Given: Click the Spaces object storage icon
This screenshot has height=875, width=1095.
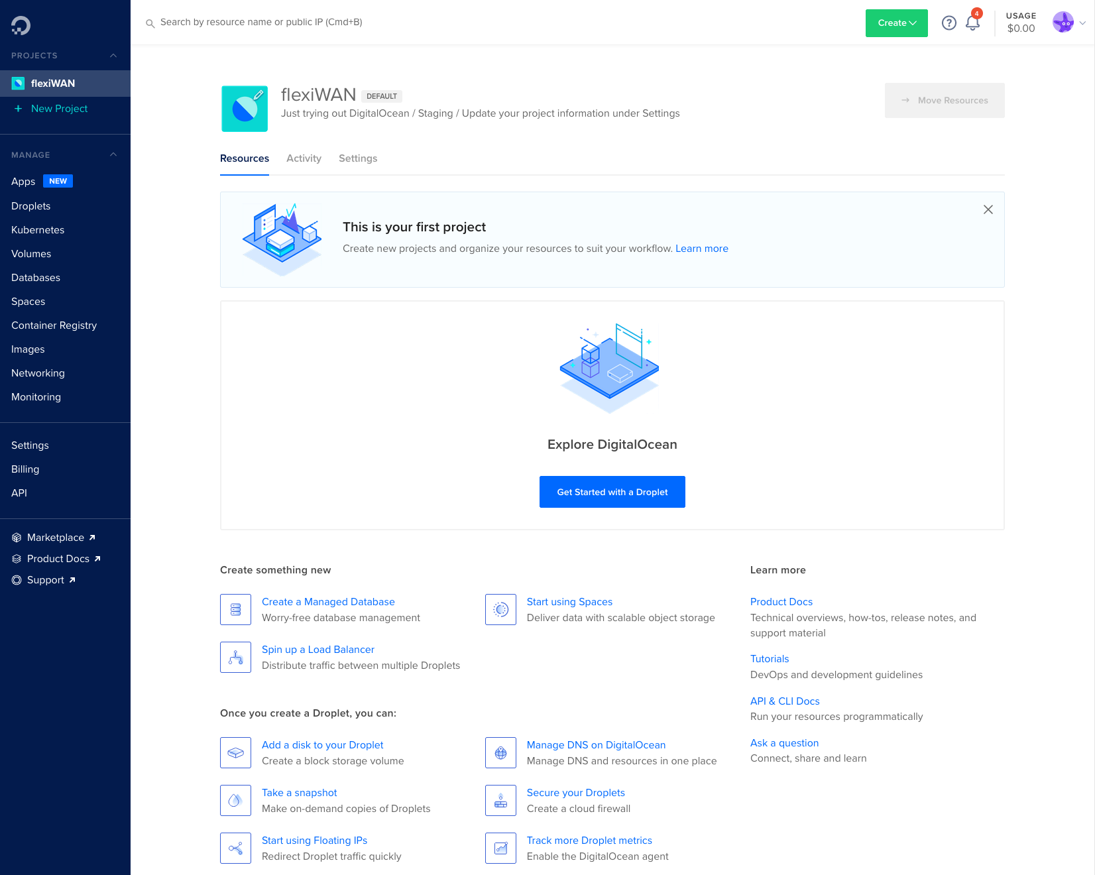Looking at the screenshot, I should click(x=500, y=609).
